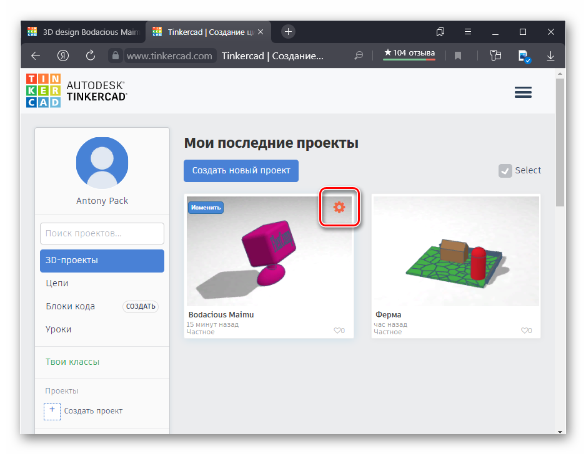Click the plus icon to create project
586x454 pixels.
point(52,411)
